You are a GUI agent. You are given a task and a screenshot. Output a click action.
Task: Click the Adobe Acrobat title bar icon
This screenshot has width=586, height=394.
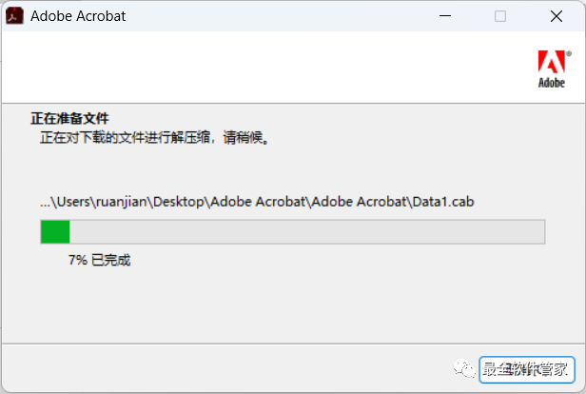coord(14,16)
